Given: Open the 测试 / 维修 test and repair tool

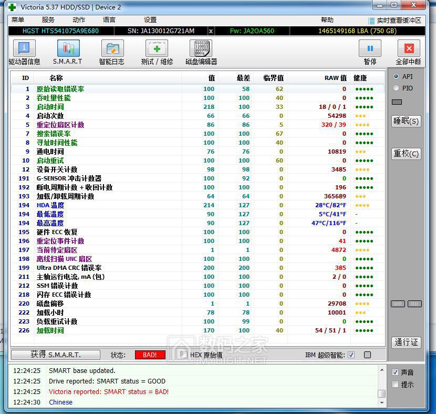Looking at the screenshot, I should click(157, 48).
